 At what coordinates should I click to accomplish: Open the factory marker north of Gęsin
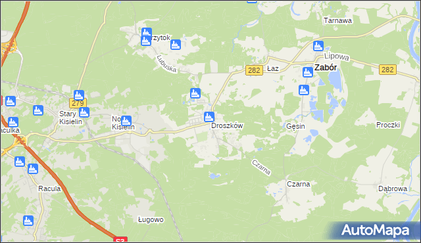(304, 90)
